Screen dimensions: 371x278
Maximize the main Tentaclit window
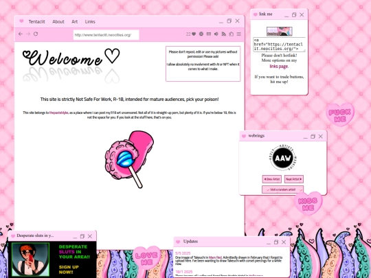click(229, 21)
